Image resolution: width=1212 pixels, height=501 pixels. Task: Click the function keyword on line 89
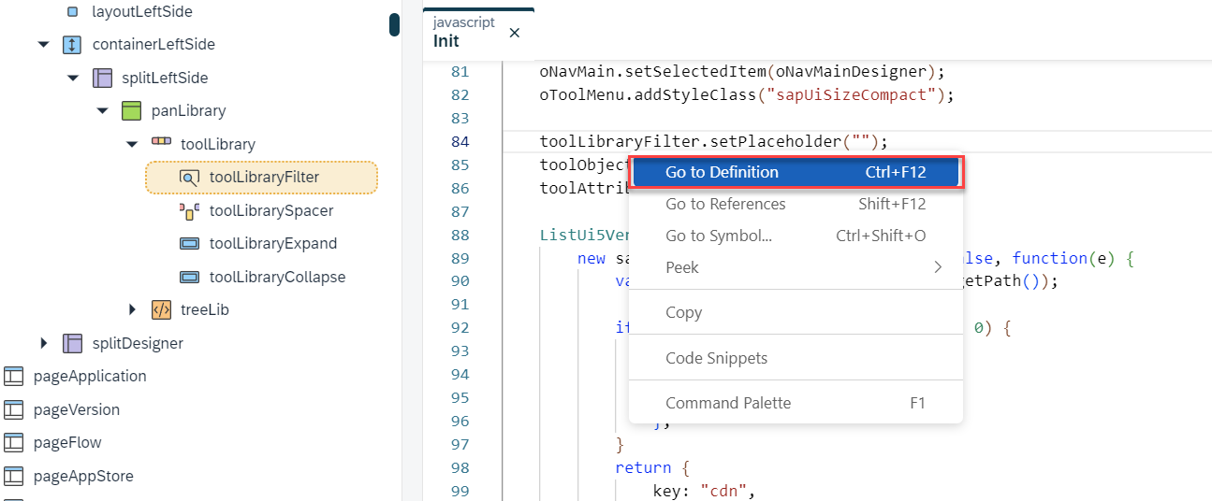pos(1050,258)
